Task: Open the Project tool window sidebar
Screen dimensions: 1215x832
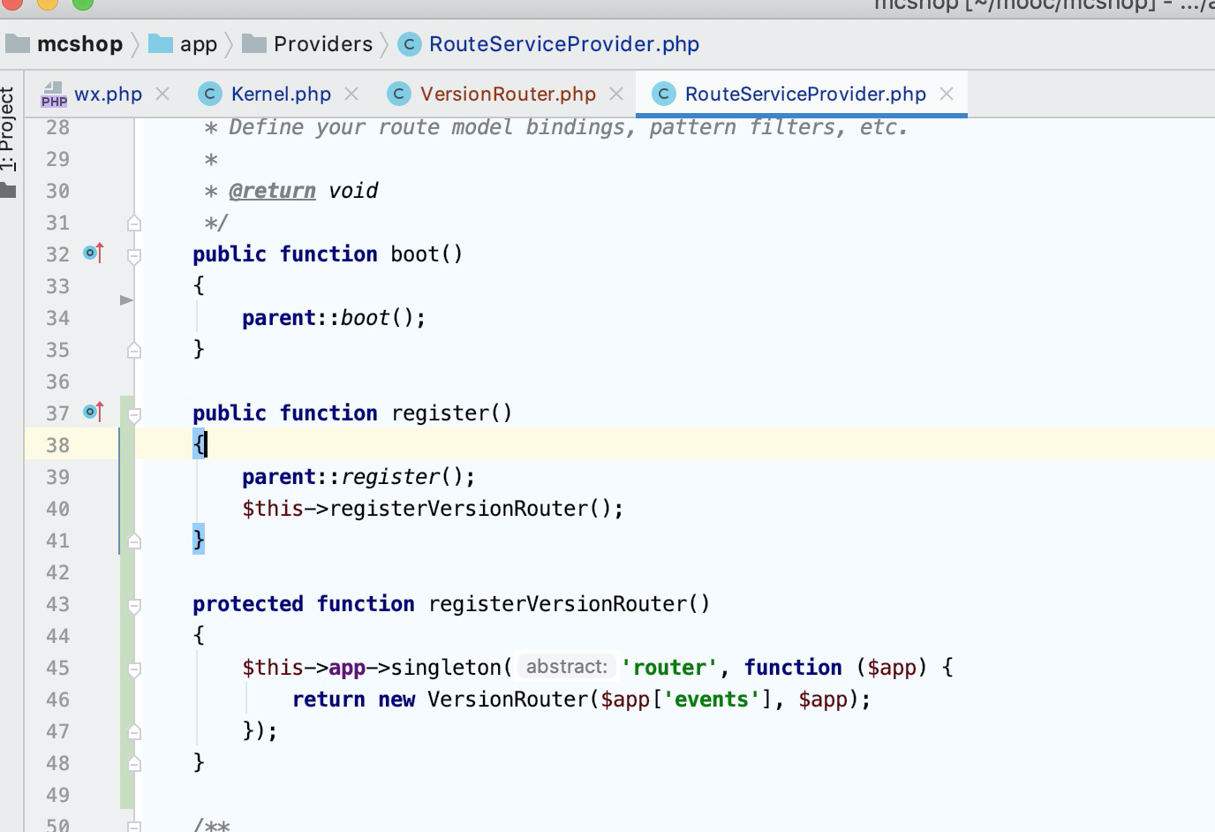Action: 8,129
